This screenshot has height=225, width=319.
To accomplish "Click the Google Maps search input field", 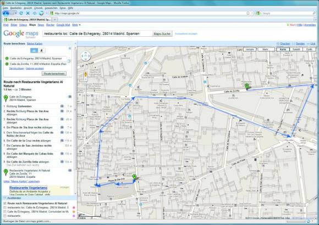I will pyautogui.click(x=97, y=33).
